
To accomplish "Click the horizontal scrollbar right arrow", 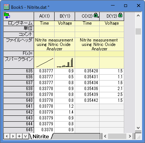I will pyautogui.click(x=130, y=136).
